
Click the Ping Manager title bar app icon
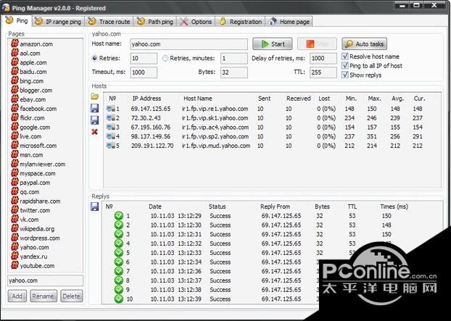click(6, 8)
